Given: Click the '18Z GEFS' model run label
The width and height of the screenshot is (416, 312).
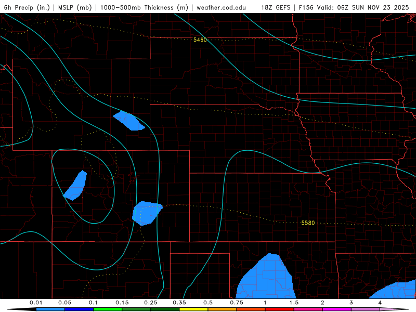Looking at the screenshot, I should pos(276,7).
